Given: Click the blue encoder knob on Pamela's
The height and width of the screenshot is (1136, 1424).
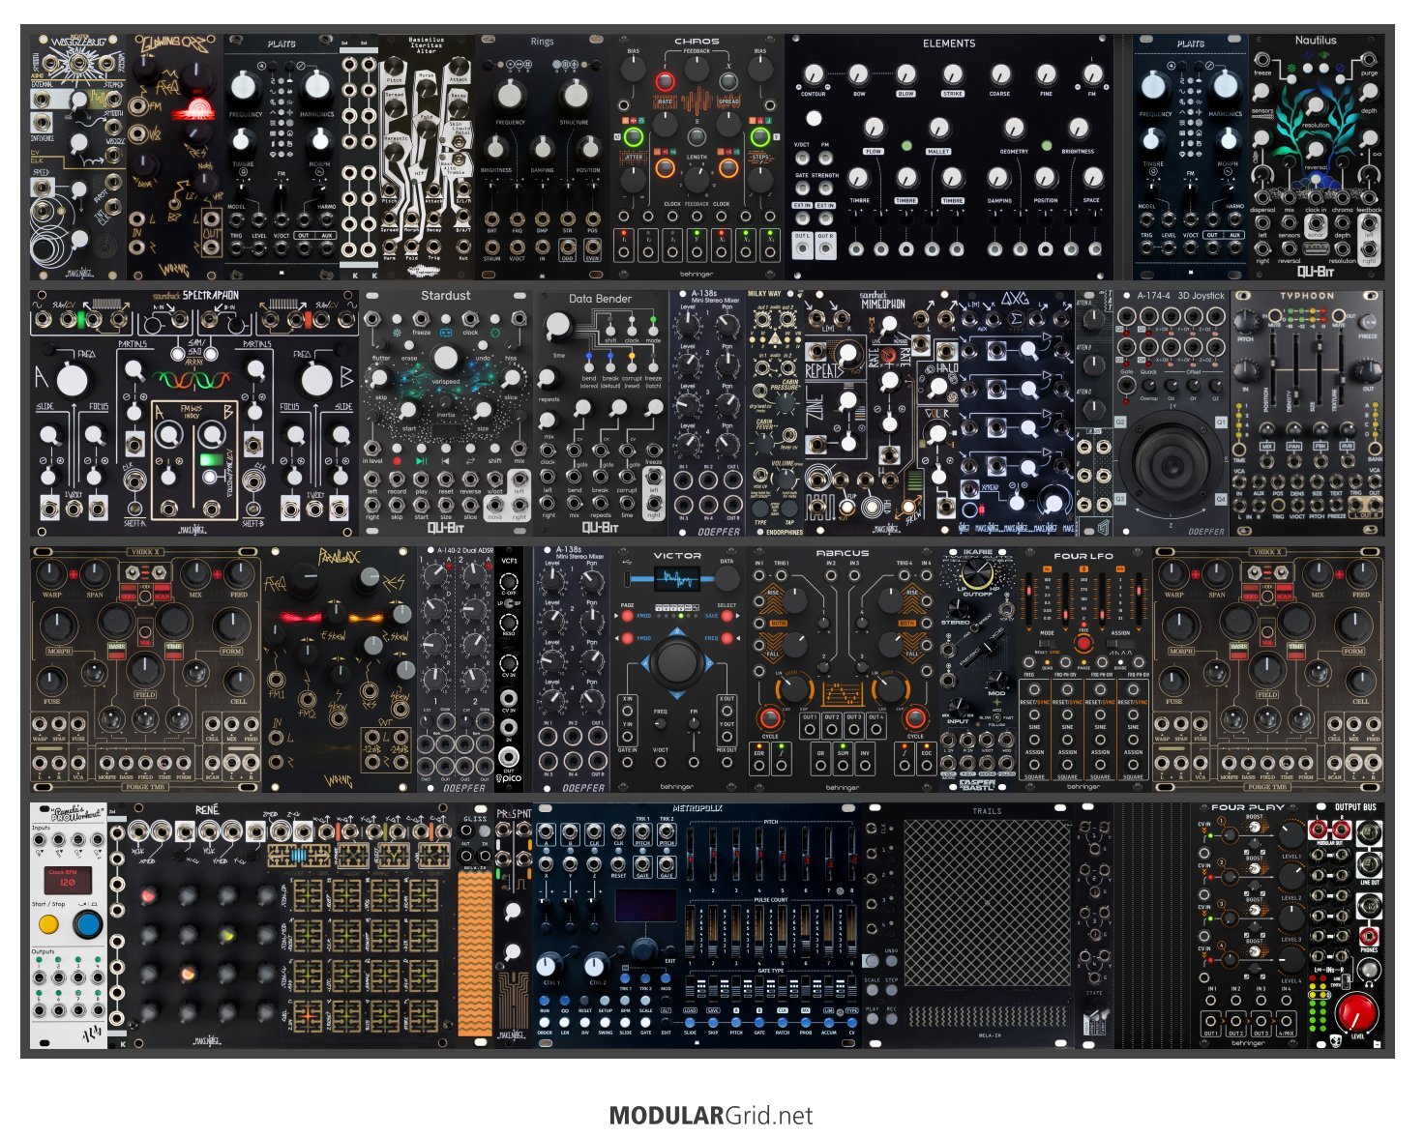Looking at the screenshot, I should click(87, 925).
